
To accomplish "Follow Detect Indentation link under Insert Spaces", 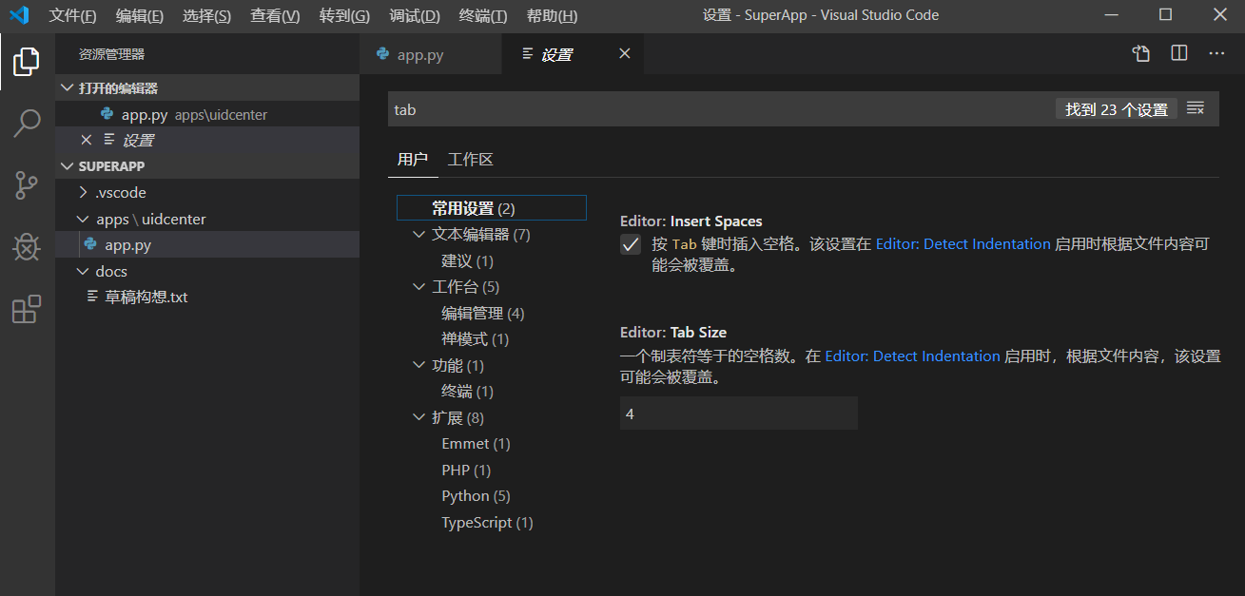I will (963, 244).
